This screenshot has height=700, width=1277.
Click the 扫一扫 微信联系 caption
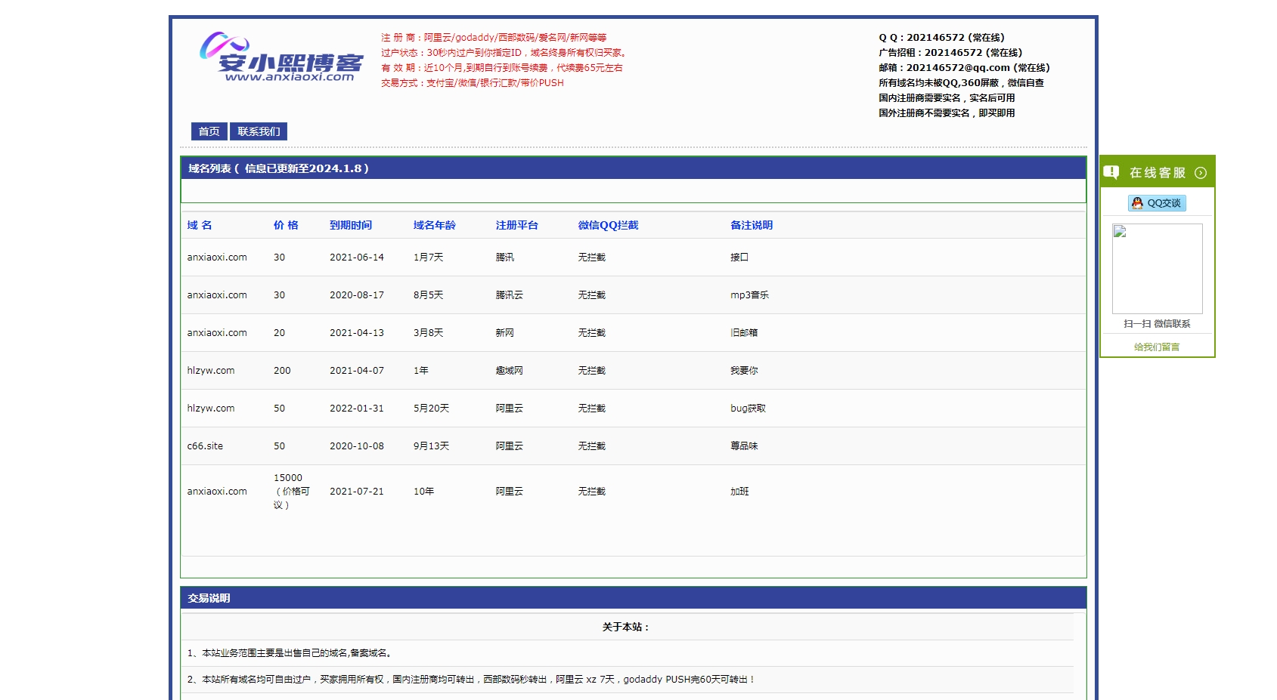point(1157,324)
